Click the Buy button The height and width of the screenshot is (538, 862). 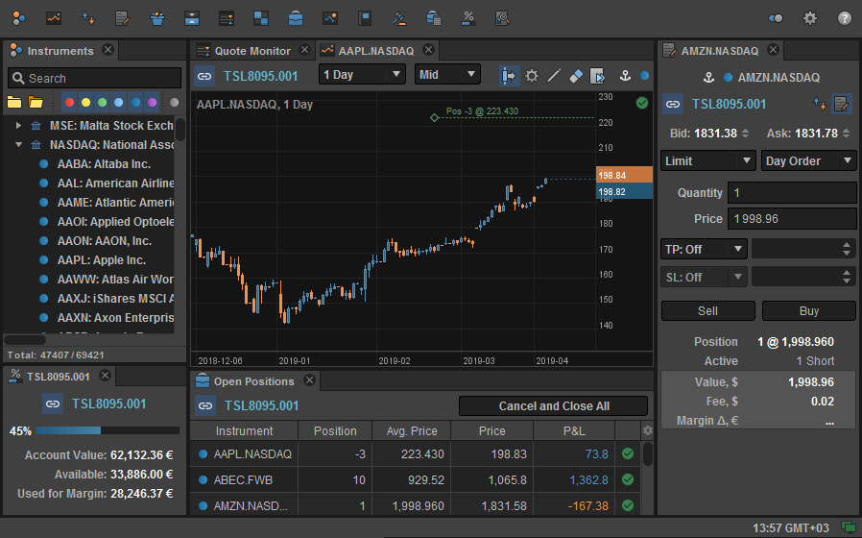tap(808, 311)
